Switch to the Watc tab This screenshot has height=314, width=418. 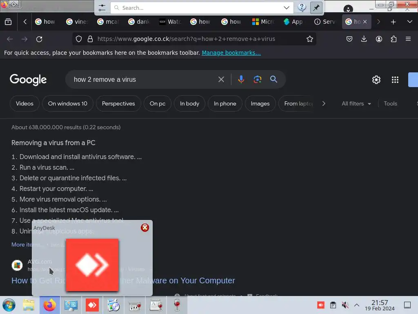click(170, 22)
